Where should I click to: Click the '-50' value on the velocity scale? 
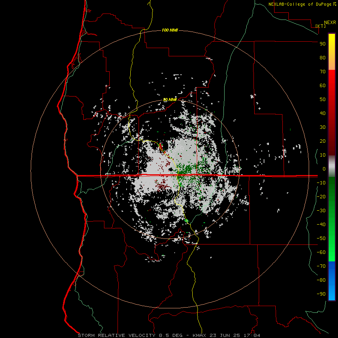click(321, 238)
